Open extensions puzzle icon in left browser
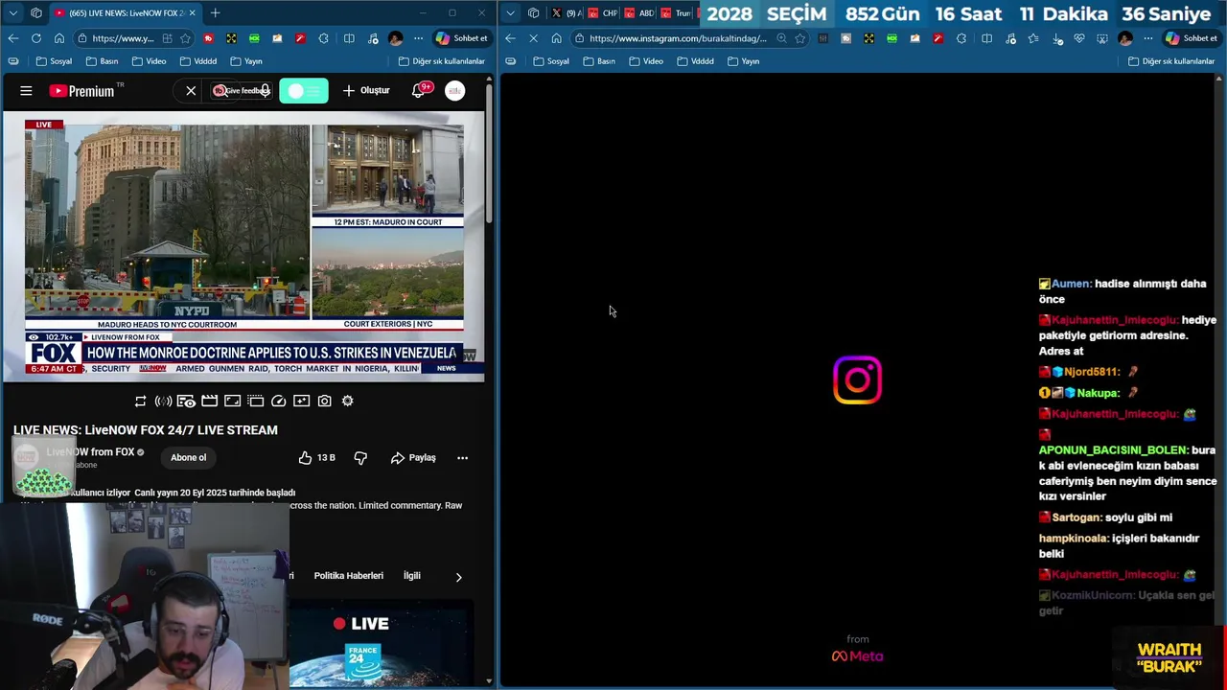This screenshot has height=690, width=1227. click(323, 38)
